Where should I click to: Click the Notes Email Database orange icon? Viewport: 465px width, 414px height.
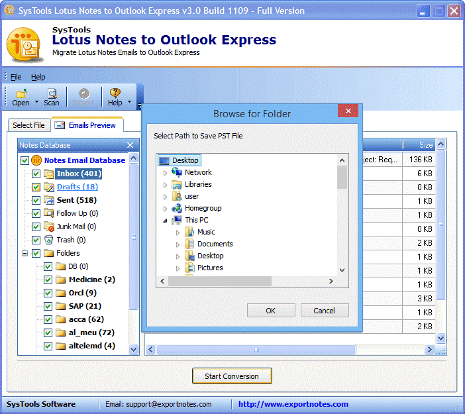point(36,160)
